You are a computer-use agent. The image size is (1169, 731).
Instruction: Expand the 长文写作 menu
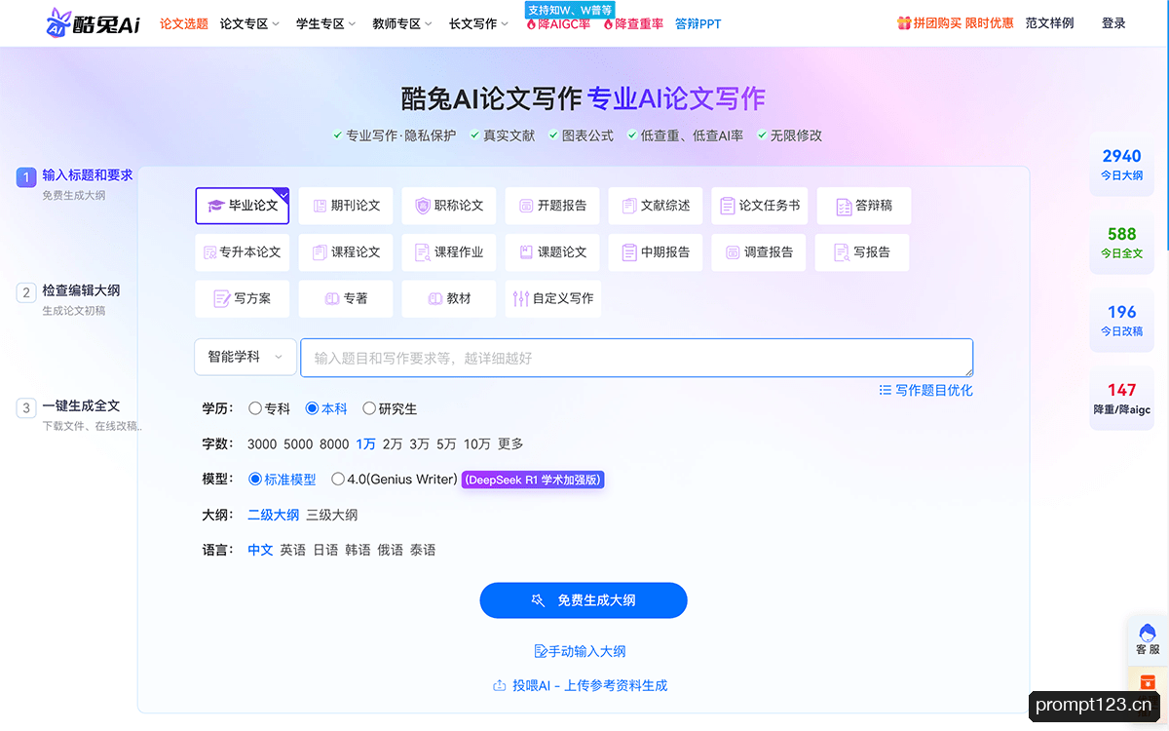(x=478, y=23)
